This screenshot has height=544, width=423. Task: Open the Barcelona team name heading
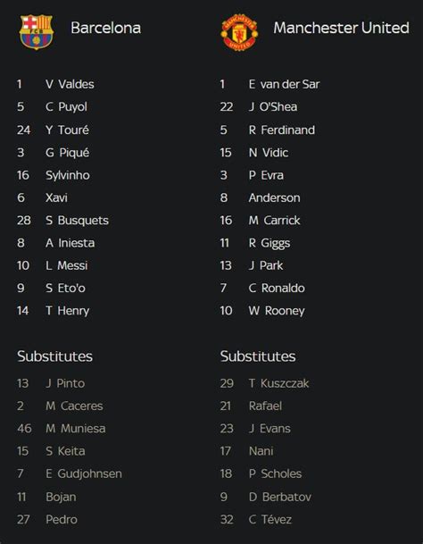tap(105, 28)
